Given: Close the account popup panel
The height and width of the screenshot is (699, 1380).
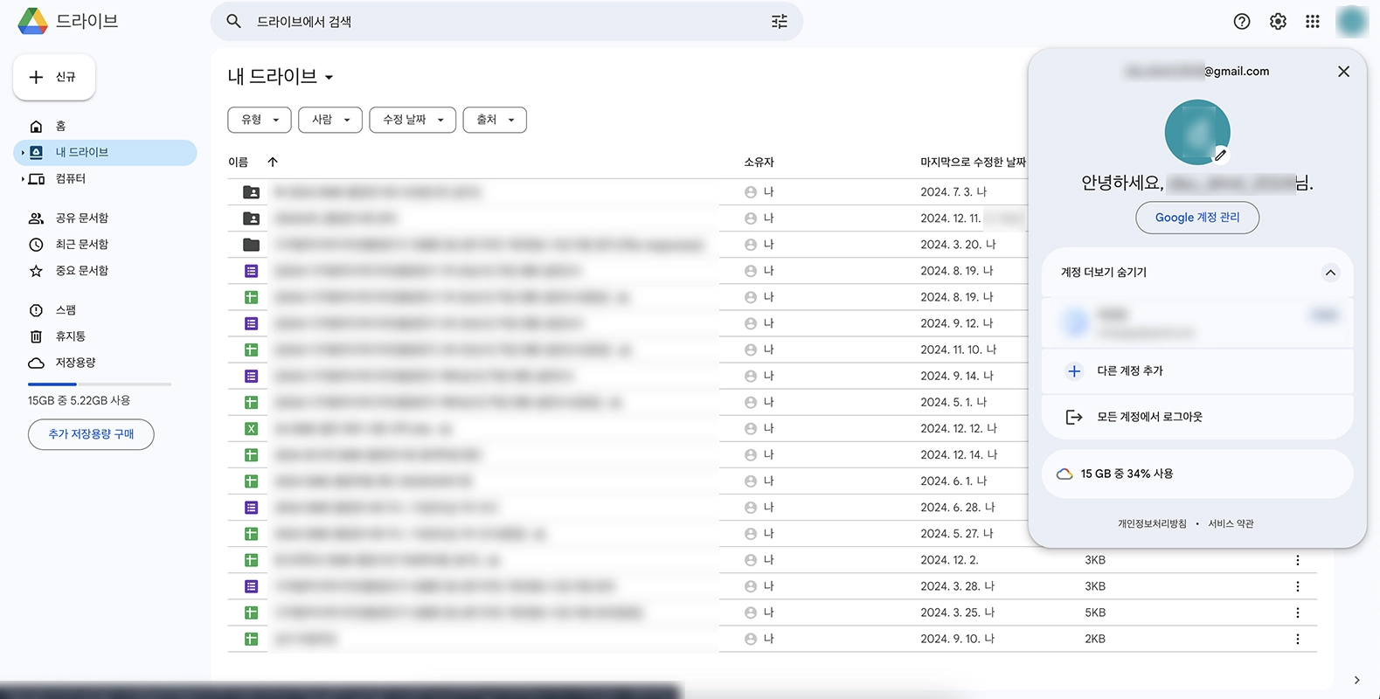Looking at the screenshot, I should (x=1343, y=72).
